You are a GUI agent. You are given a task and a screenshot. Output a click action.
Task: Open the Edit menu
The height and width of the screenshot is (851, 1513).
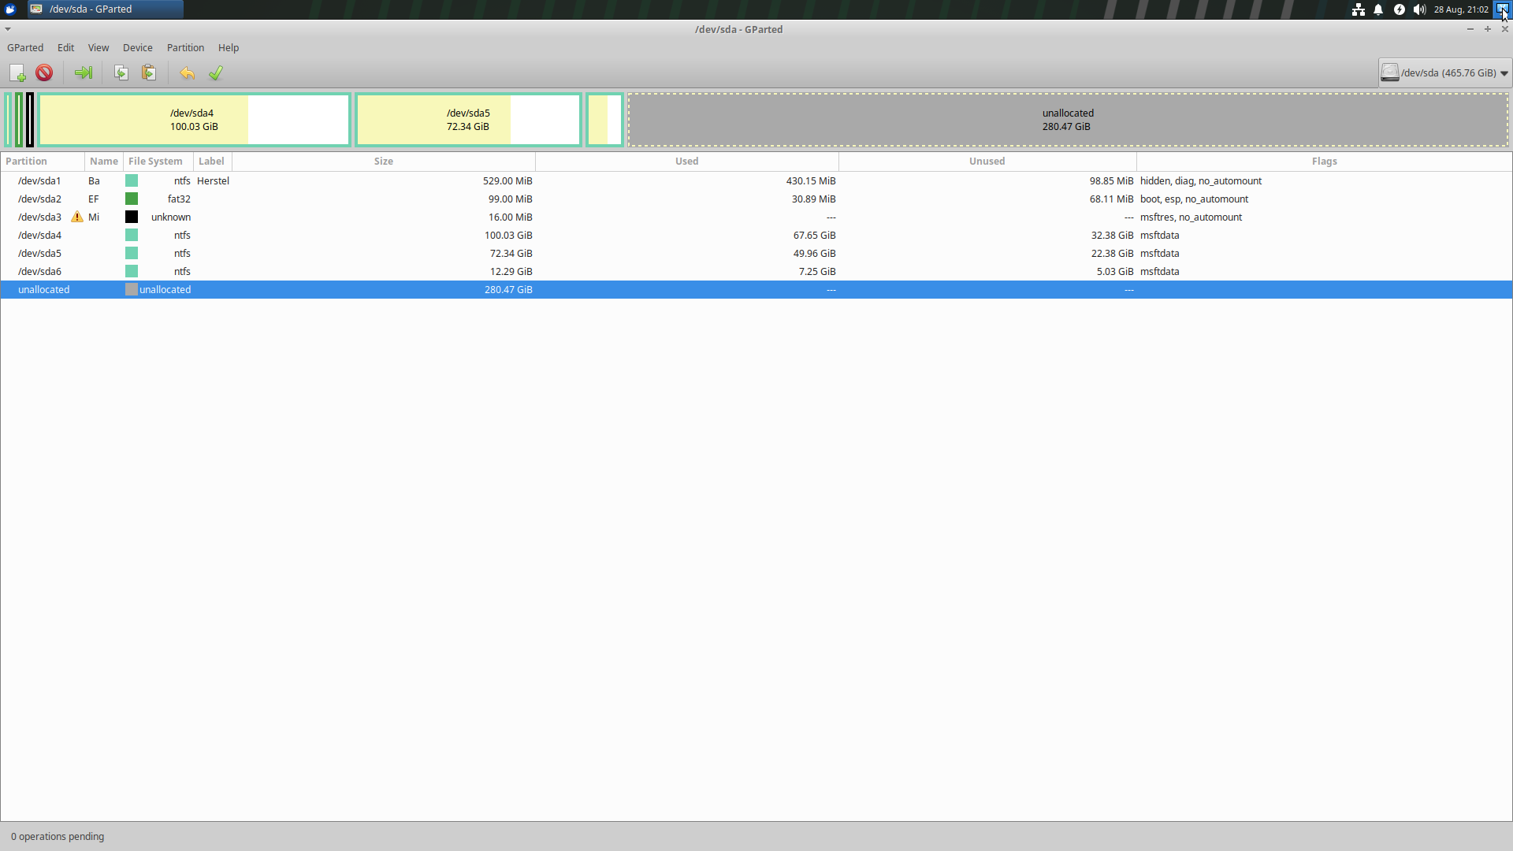pos(66,48)
